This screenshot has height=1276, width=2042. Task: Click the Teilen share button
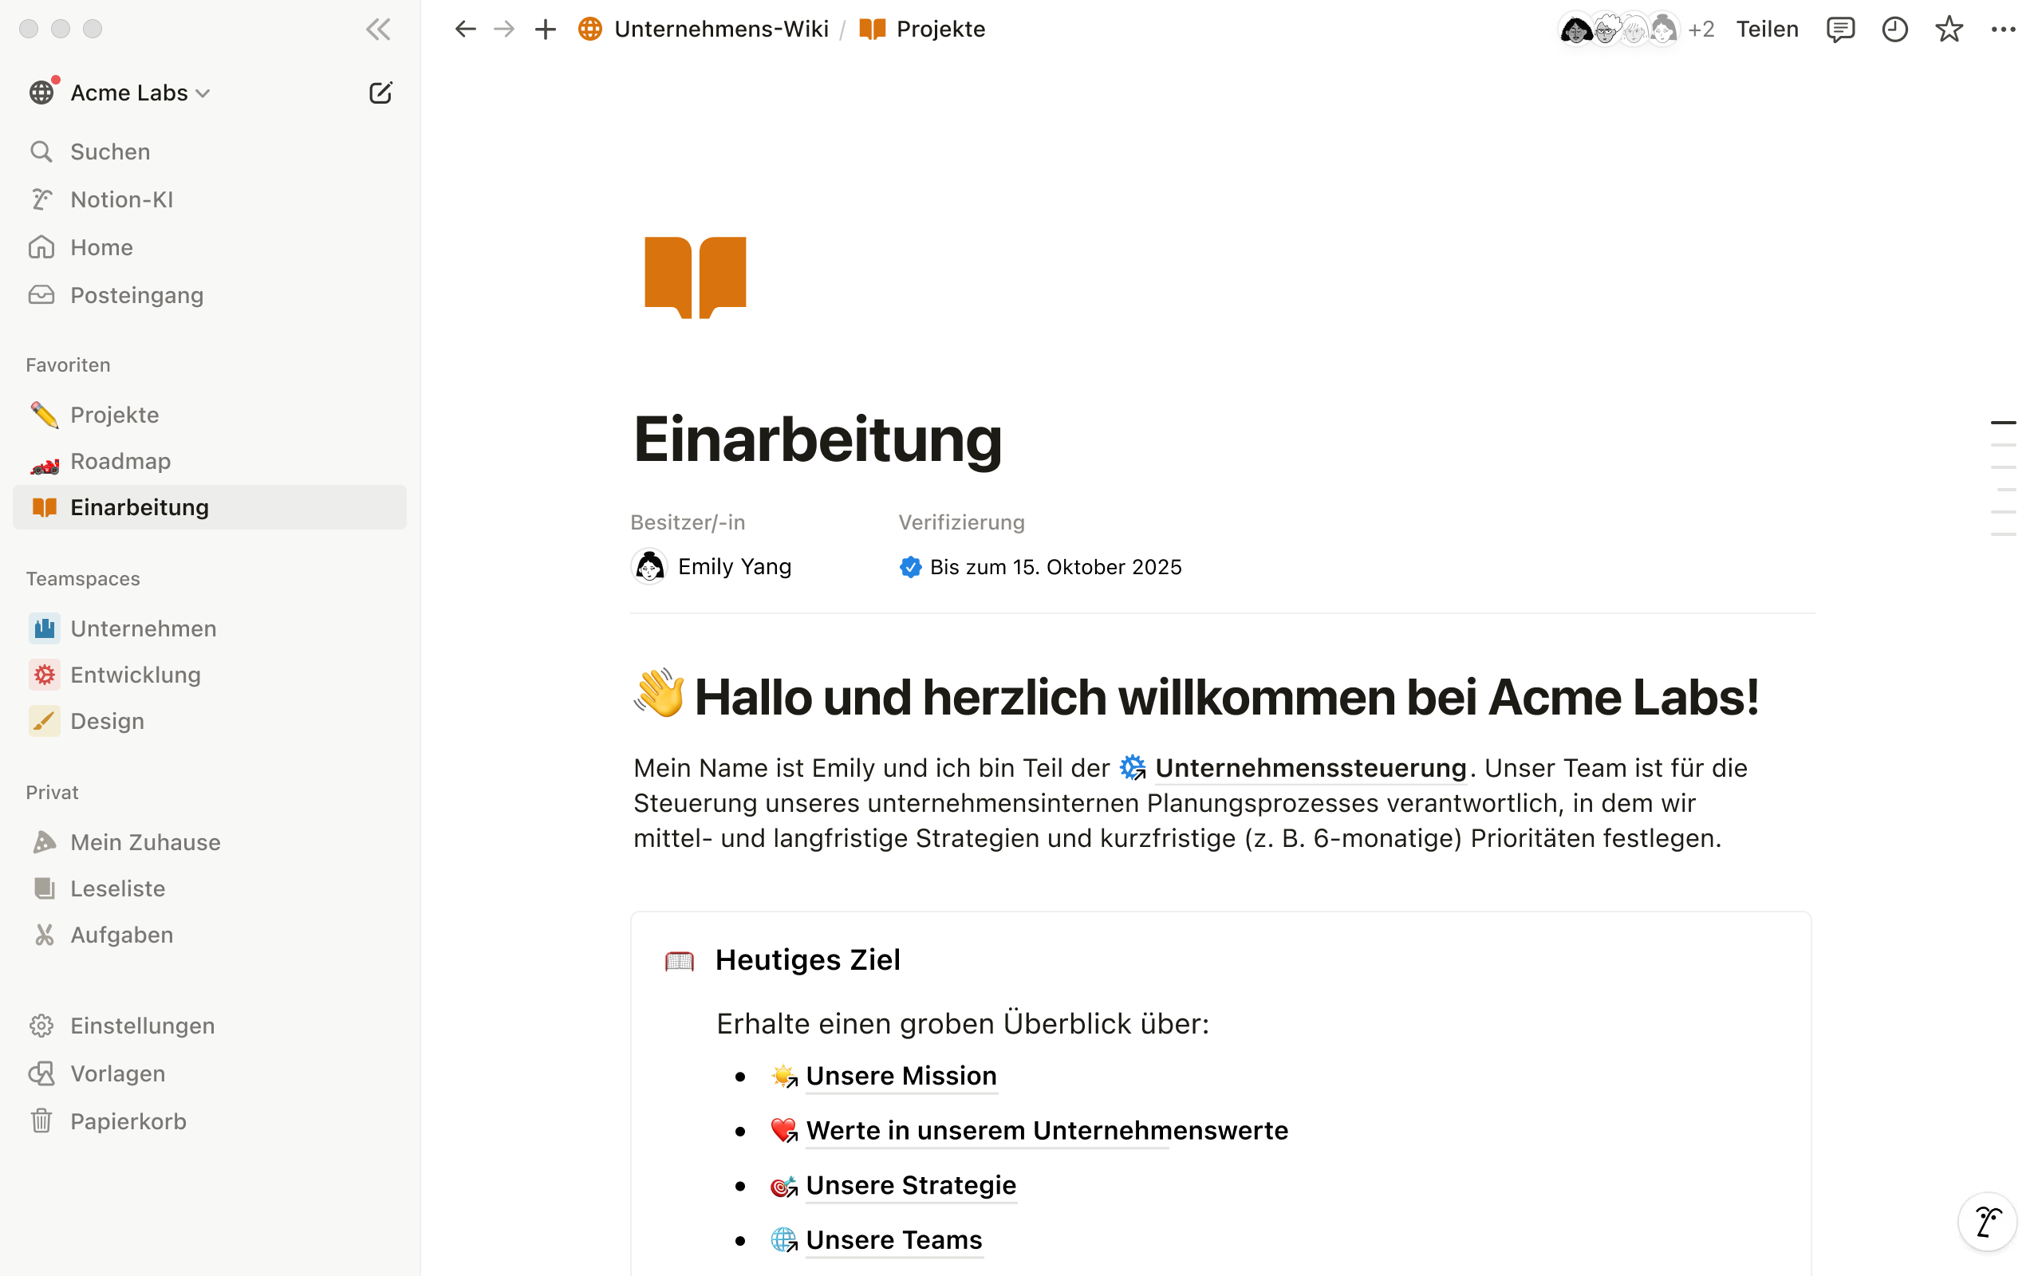[1767, 30]
